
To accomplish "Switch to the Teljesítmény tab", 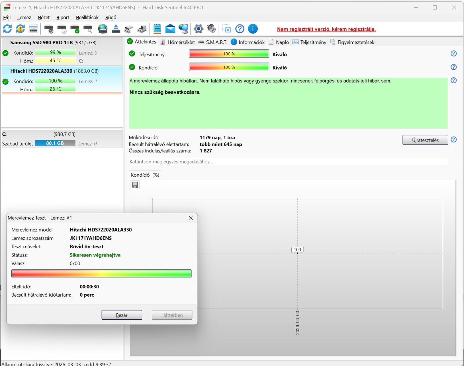I will (309, 42).
